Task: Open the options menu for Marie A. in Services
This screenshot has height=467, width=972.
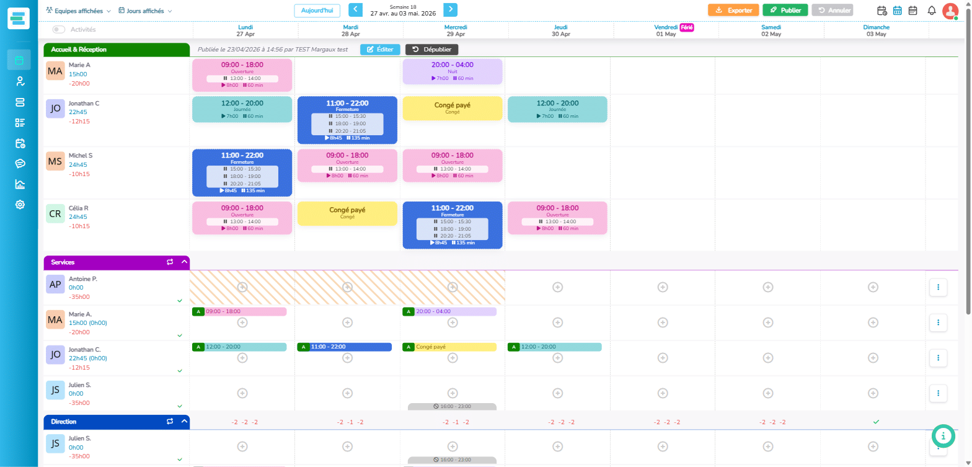Action: 938,322
